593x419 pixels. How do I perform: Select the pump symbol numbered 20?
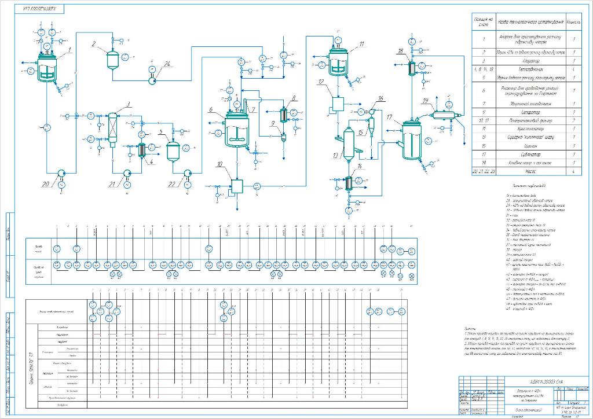click(x=60, y=174)
